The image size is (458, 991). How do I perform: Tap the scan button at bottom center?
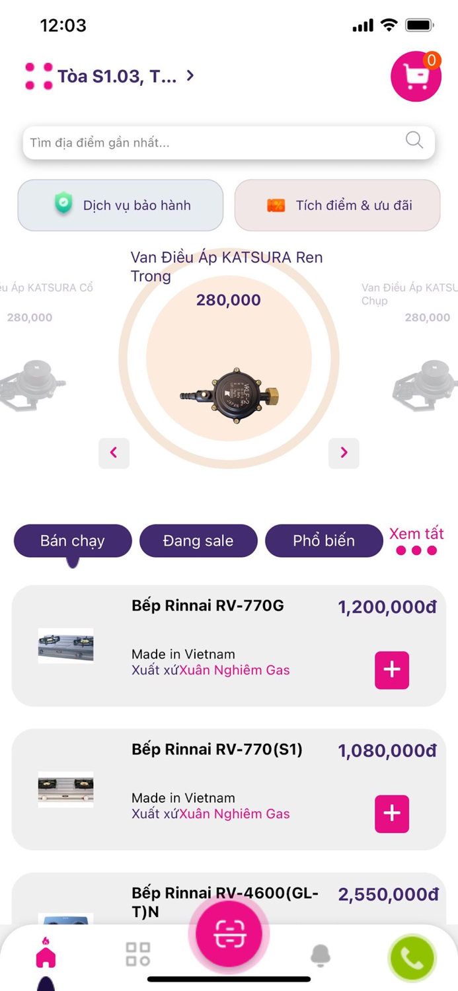click(228, 932)
